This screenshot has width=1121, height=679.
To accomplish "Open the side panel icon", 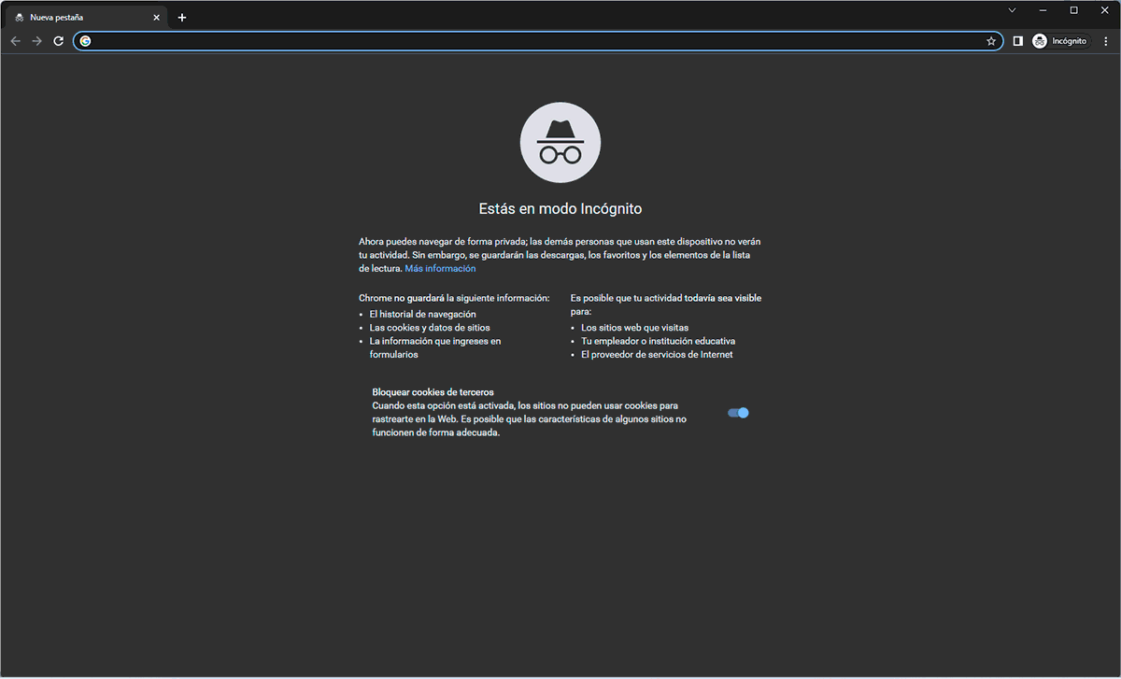I will pos(1018,41).
